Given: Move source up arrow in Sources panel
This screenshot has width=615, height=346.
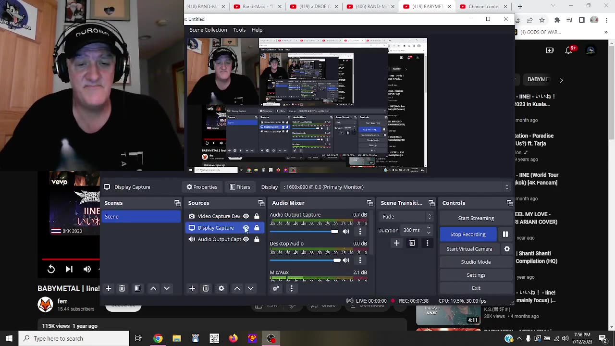Looking at the screenshot, I should [237, 288].
